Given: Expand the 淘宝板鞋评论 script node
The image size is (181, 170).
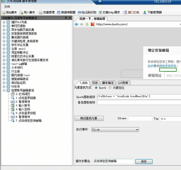Looking at the screenshot, I should click(4, 53).
